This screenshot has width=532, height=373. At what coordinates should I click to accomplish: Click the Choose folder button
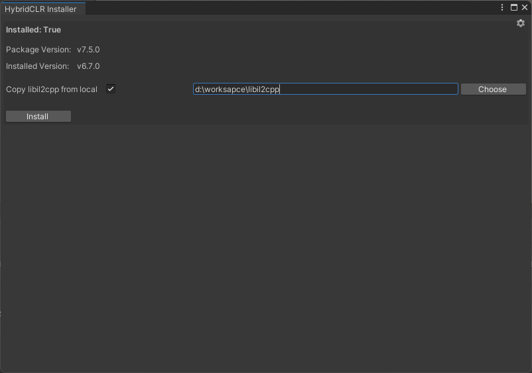494,89
